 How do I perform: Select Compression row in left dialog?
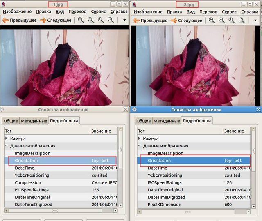pos(61,183)
